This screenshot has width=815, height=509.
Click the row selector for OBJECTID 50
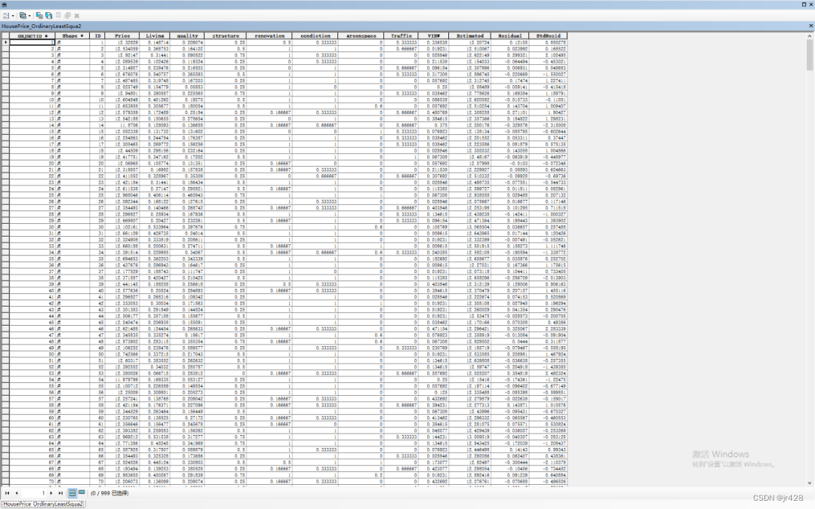5,354
